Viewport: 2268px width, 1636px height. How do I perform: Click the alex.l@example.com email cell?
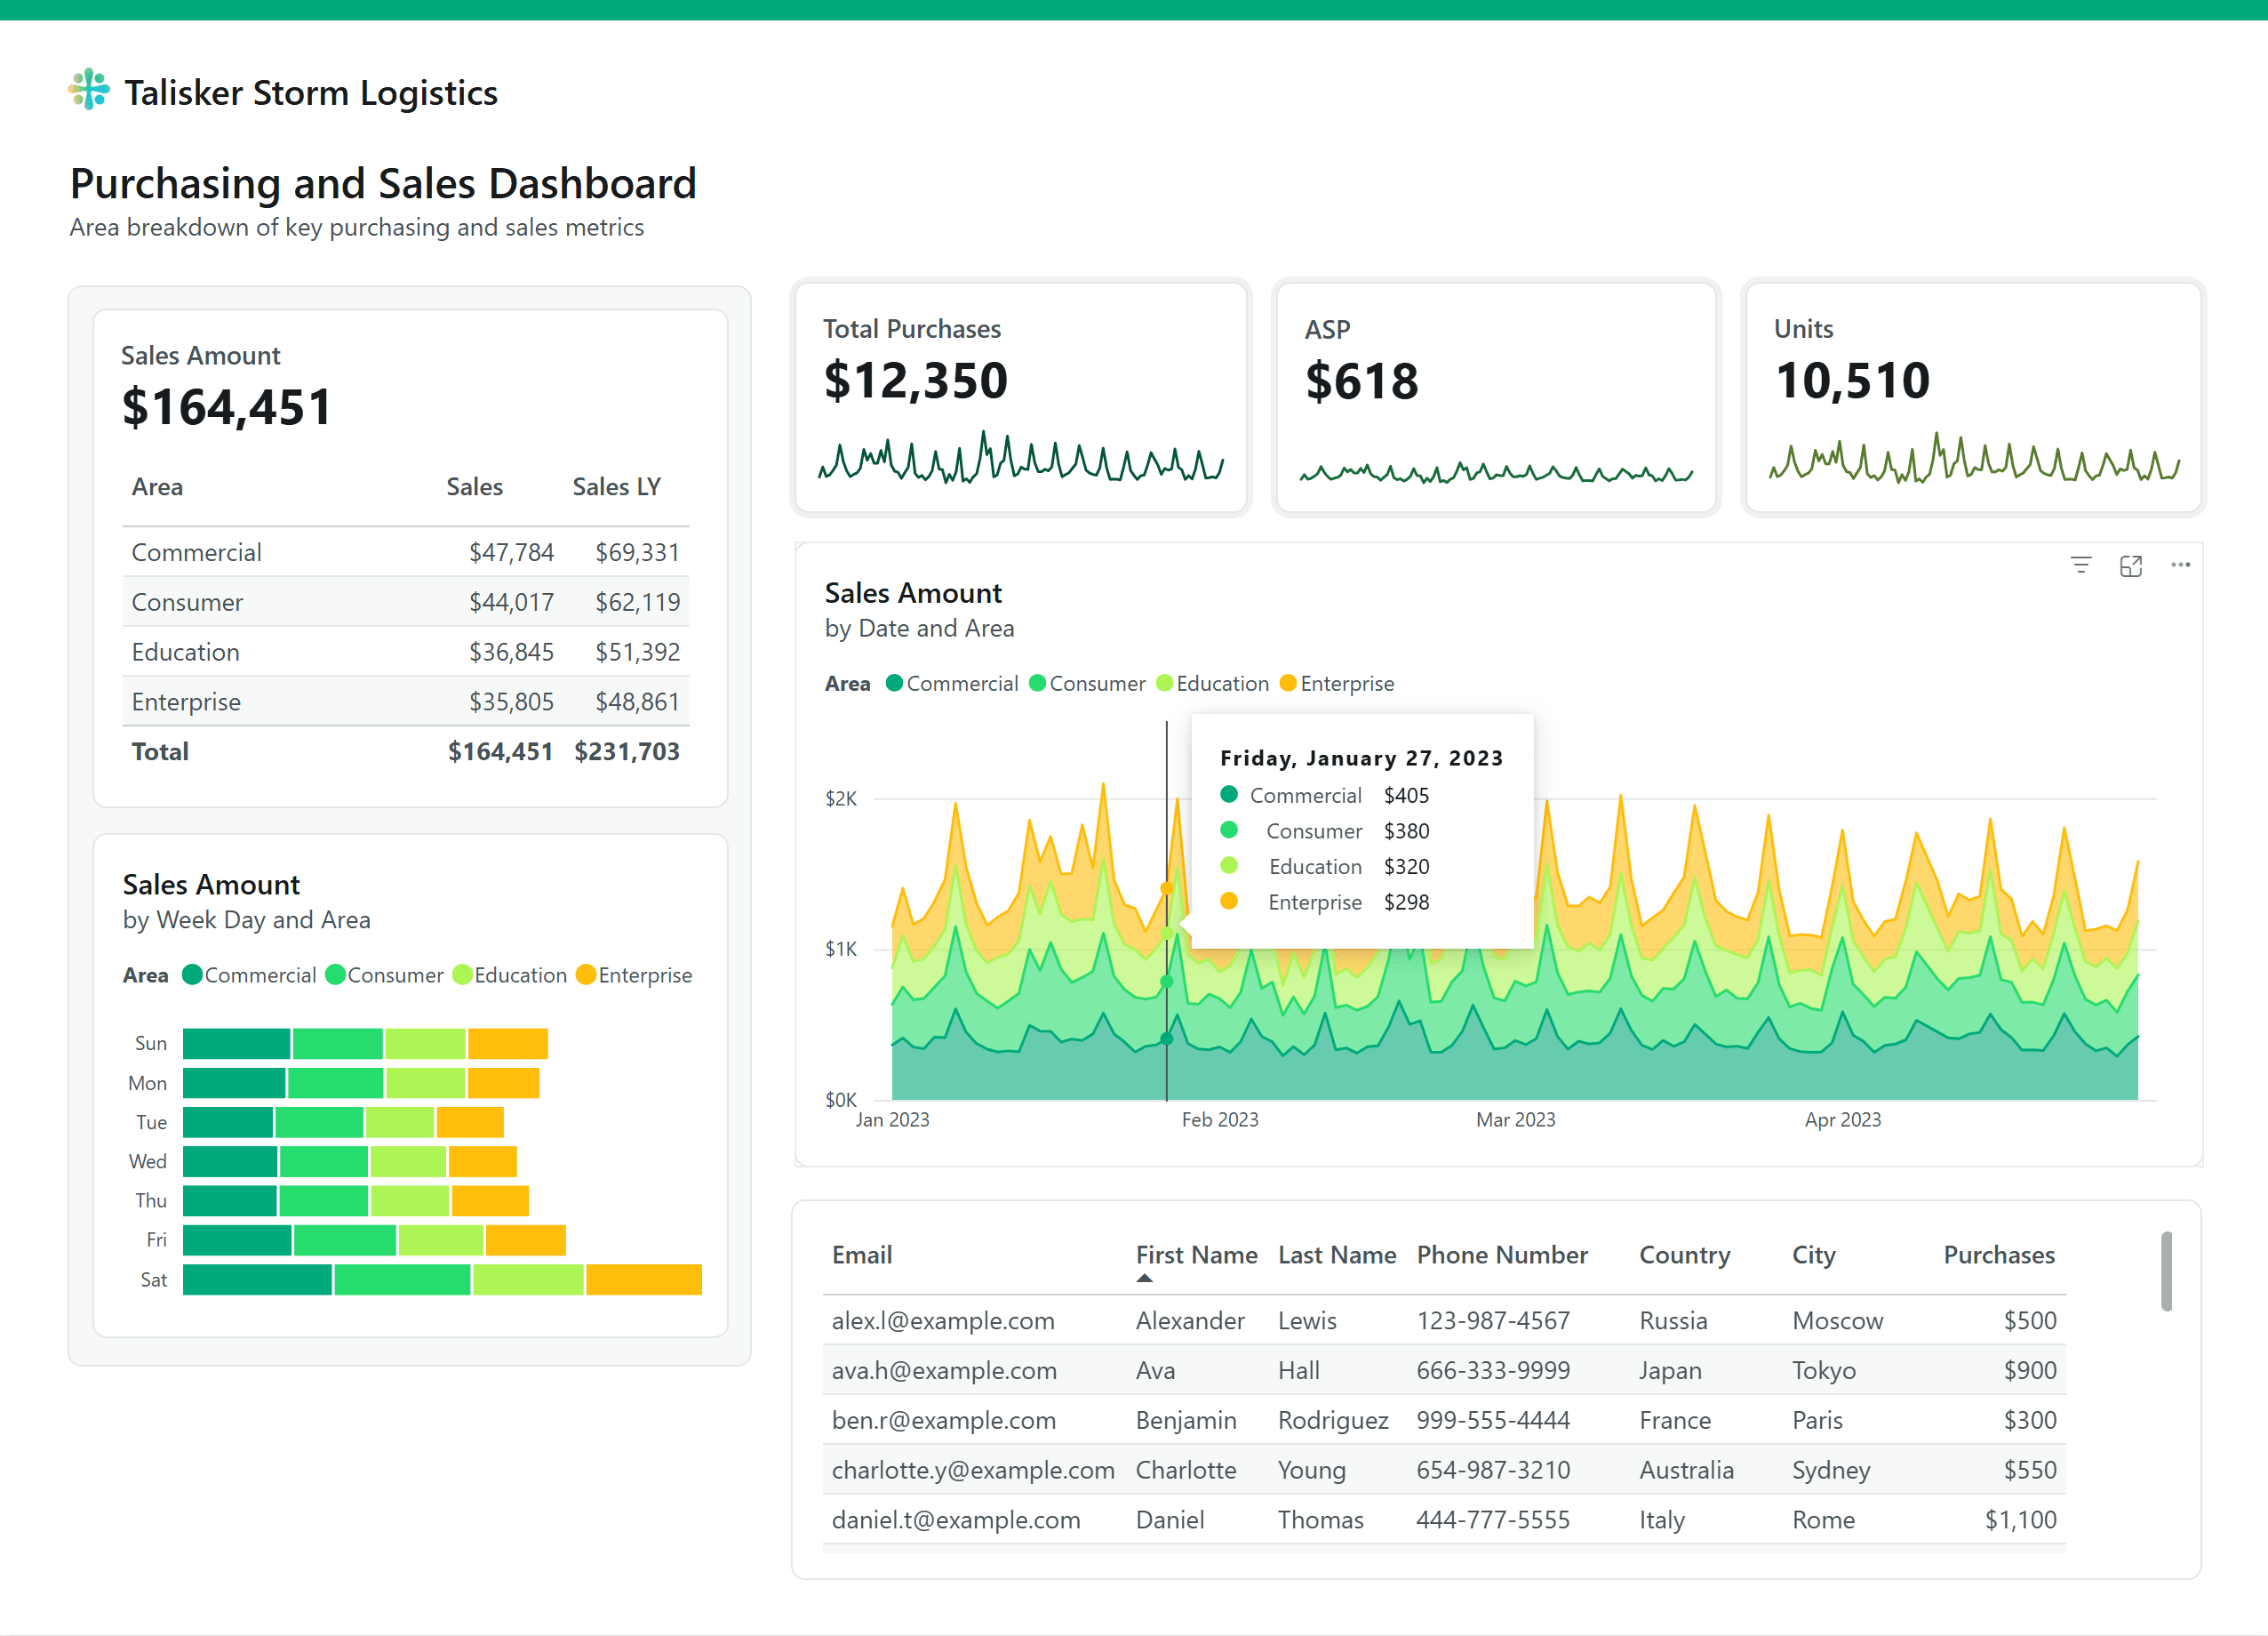(x=942, y=1321)
